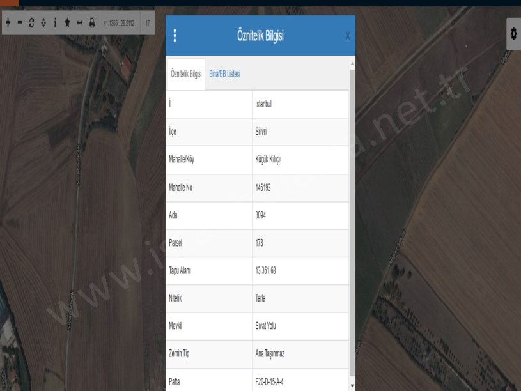This screenshot has height=391, width=521.
Task: Click the scrollbar down arrow in the panel
Action: pyautogui.click(x=352, y=385)
